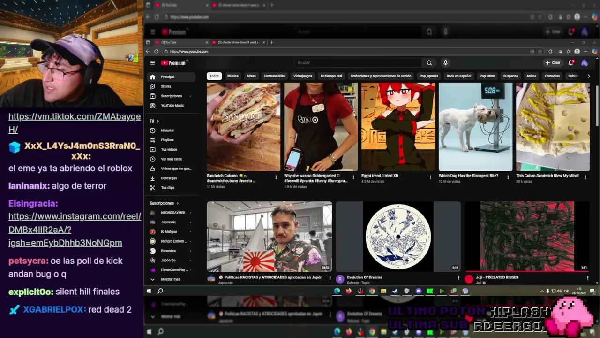Open Discord from the taskbar

pyautogui.click(x=418, y=291)
